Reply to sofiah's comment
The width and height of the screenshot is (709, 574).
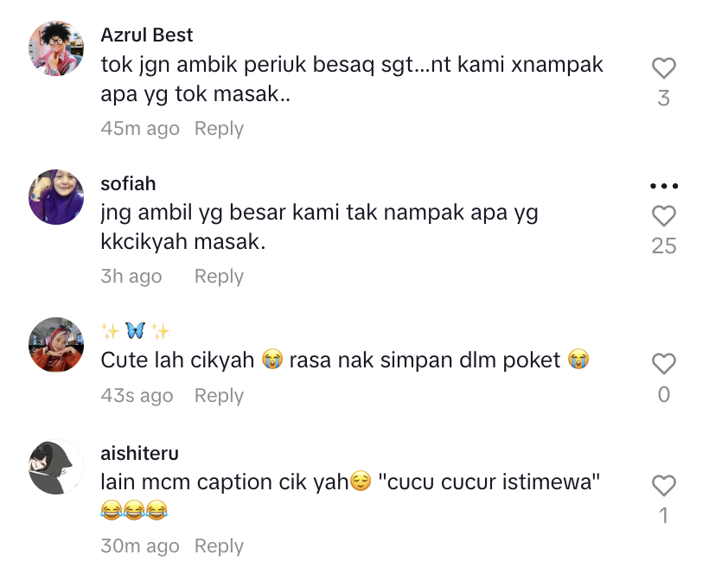pos(219,276)
